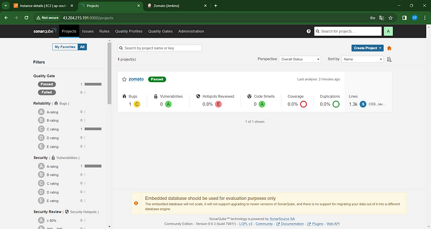Filter Reliability by A rating

click(48, 112)
